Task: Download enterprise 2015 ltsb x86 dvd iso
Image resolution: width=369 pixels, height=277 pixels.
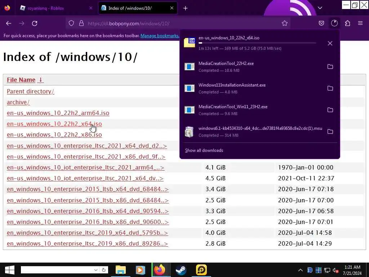Action: tap(88, 200)
